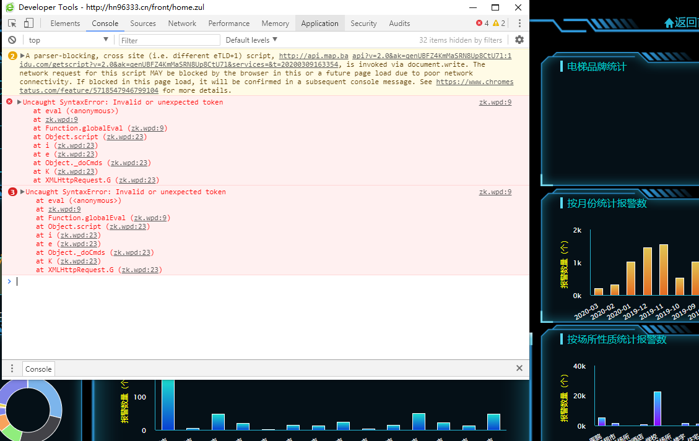Close the bottom console drawer
The width and height of the screenshot is (699, 441).
tap(519, 368)
